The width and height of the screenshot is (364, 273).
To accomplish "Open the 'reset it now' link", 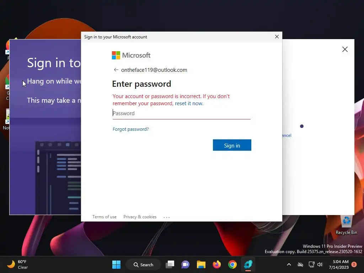I will [x=189, y=103].
